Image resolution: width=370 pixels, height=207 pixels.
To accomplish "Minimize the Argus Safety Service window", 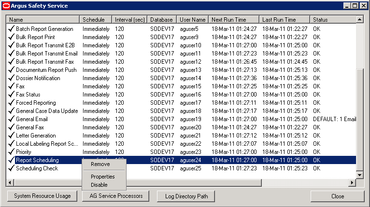I will tap(347, 6).
